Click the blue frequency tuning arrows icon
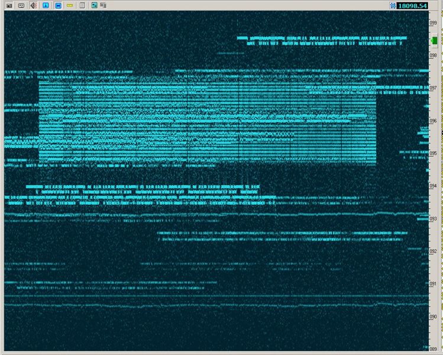443x355 pixels. tap(393, 5)
